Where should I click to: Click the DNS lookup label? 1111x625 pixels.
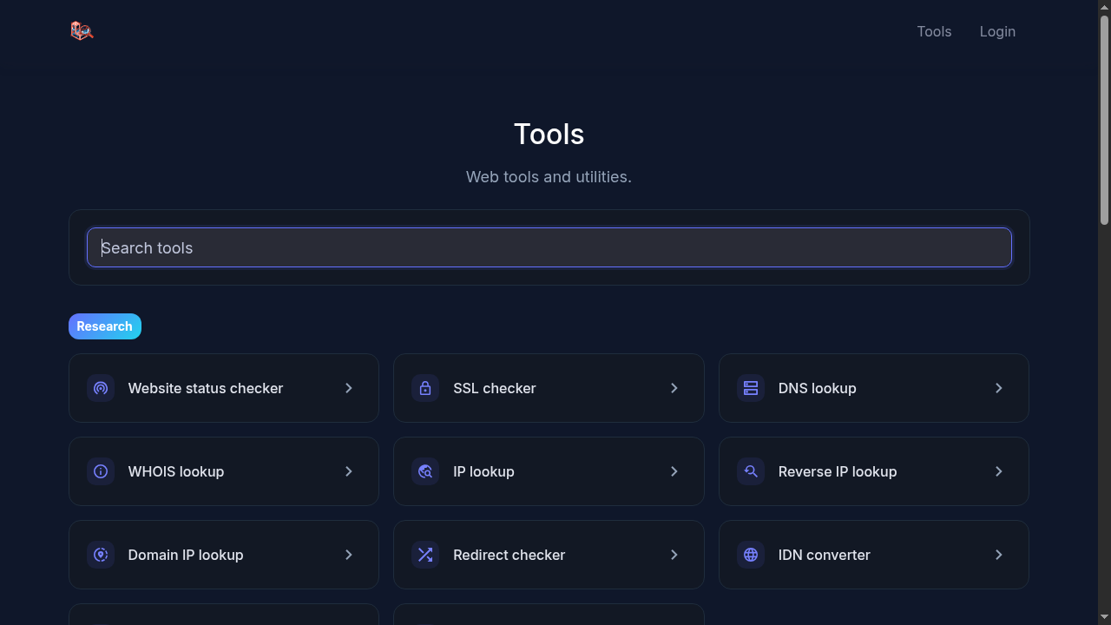(818, 388)
